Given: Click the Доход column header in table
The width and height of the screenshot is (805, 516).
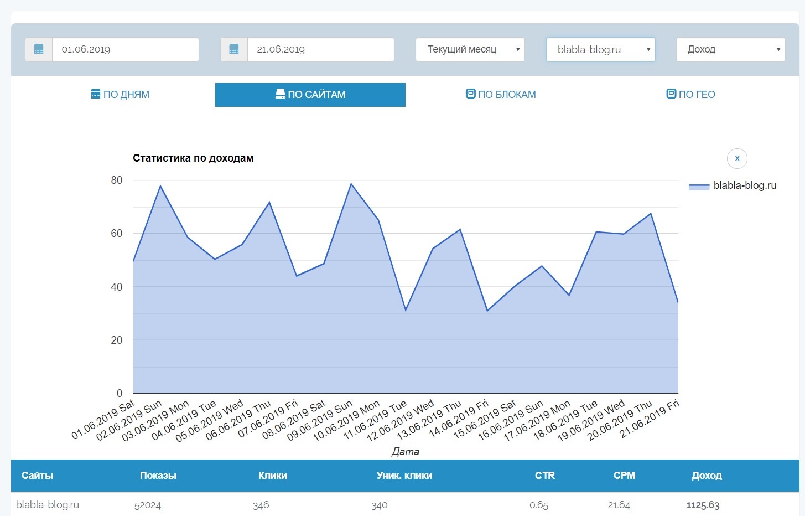Looking at the screenshot, I should [x=707, y=476].
